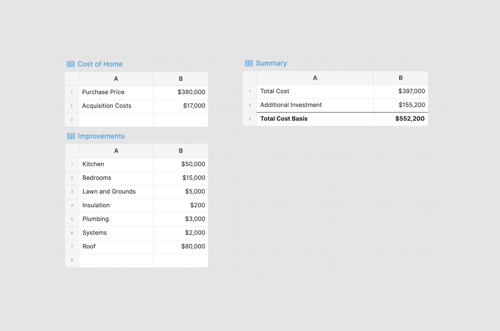The width and height of the screenshot is (500, 331).
Task: Click the Summary table icon
Action: click(249, 63)
